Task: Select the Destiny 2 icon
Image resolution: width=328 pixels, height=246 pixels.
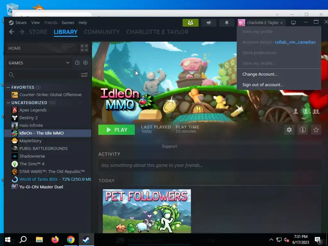Action: [x=15, y=118]
